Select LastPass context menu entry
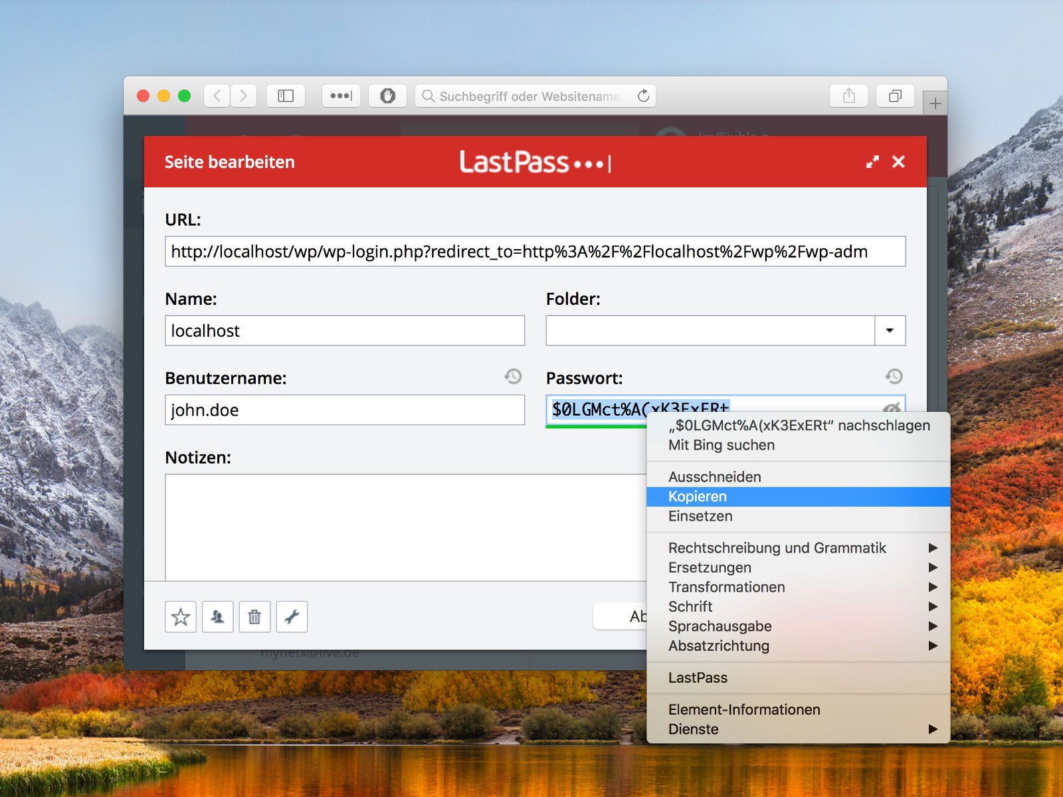The height and width of the screenshot is (797, 1063). [799, 678]
